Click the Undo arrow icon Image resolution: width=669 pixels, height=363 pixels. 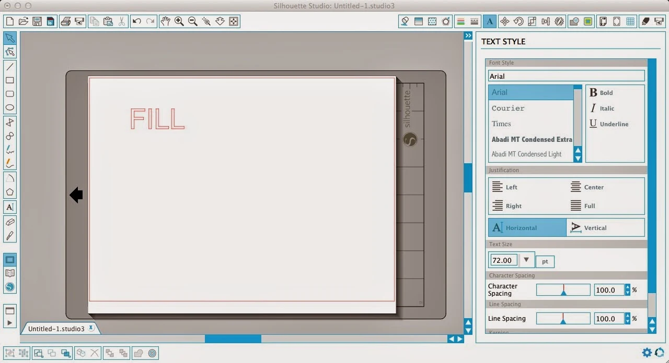point(136,21)
